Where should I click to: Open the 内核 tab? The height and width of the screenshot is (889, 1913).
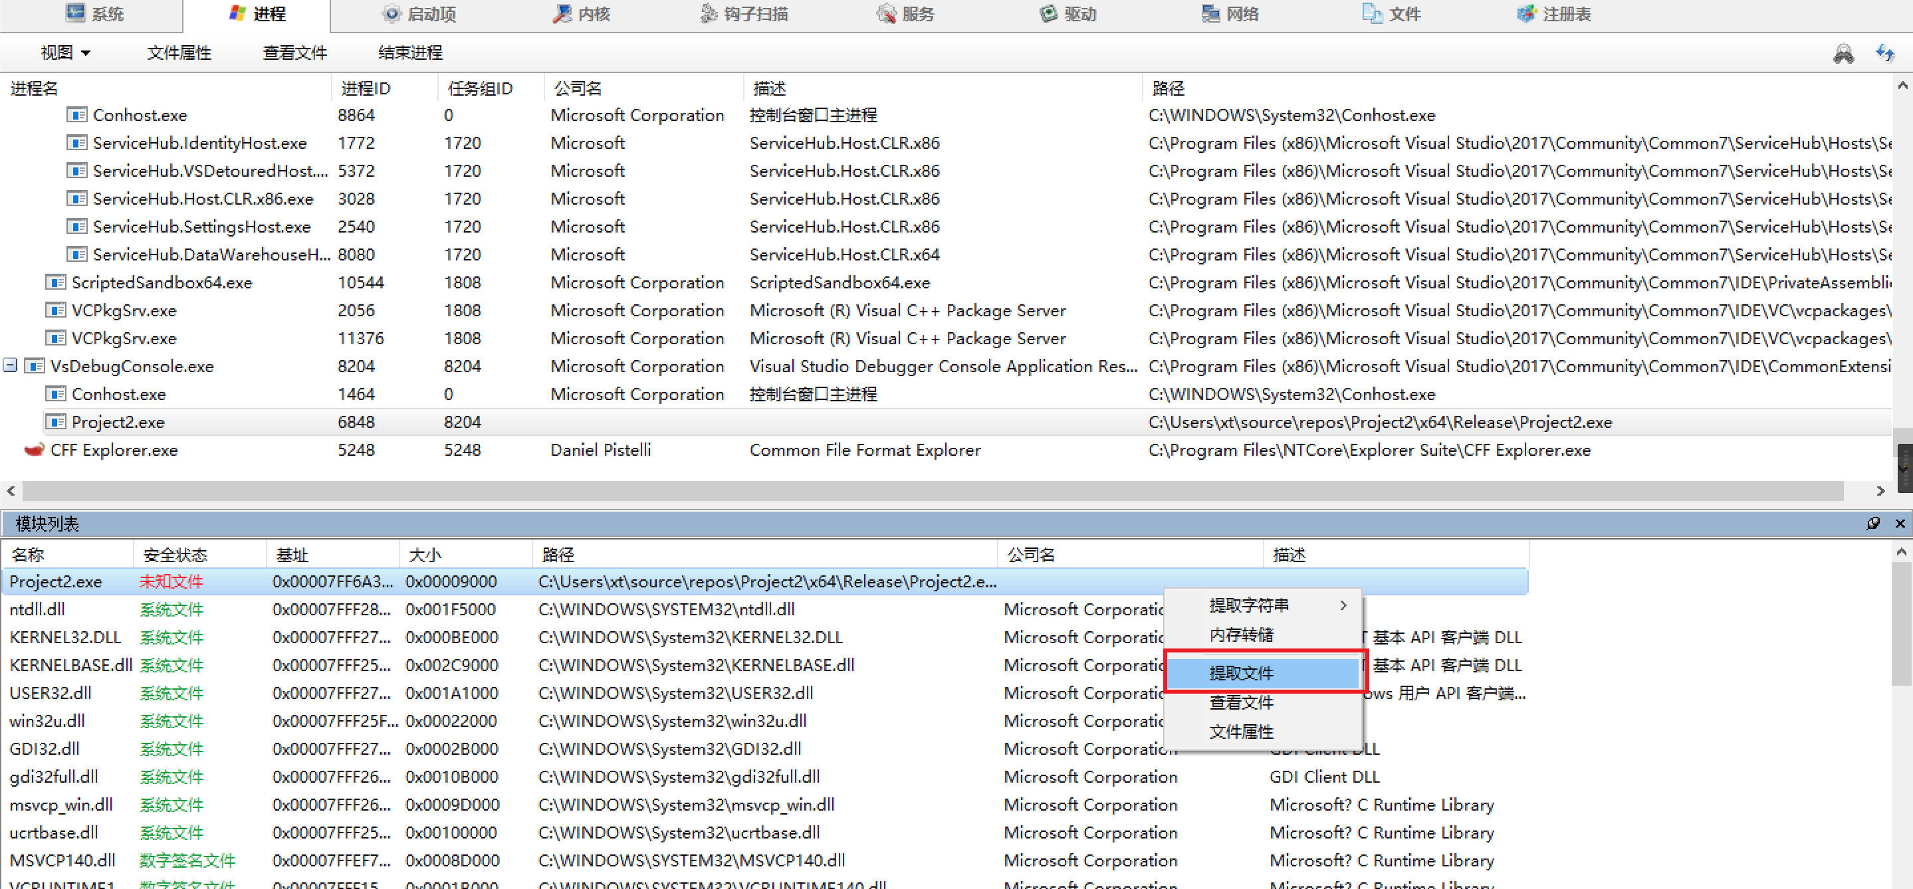(x=582, y=14)
